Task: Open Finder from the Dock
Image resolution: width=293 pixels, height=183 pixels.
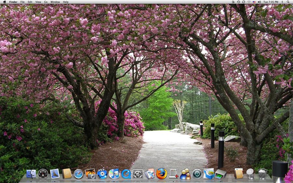Action: tap(31, 174)
